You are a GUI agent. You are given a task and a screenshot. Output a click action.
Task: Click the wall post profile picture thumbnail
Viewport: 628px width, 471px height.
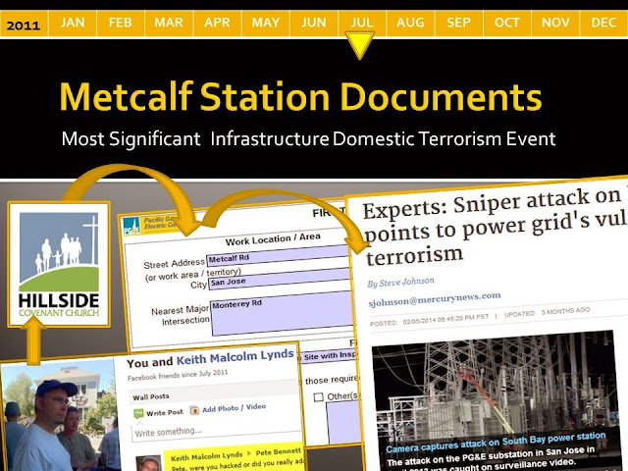[149, 463]
